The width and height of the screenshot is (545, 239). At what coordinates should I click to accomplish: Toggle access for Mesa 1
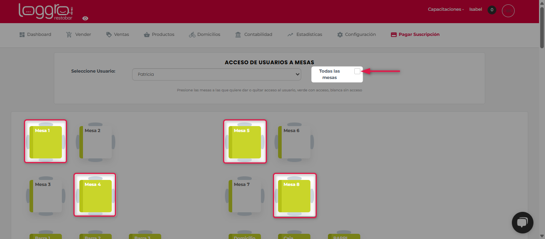[45, 142]
